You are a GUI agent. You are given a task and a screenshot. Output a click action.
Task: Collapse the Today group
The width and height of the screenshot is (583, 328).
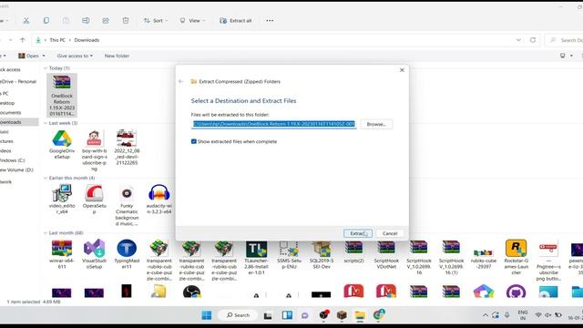pyautogui.click(x=46, y=68)
